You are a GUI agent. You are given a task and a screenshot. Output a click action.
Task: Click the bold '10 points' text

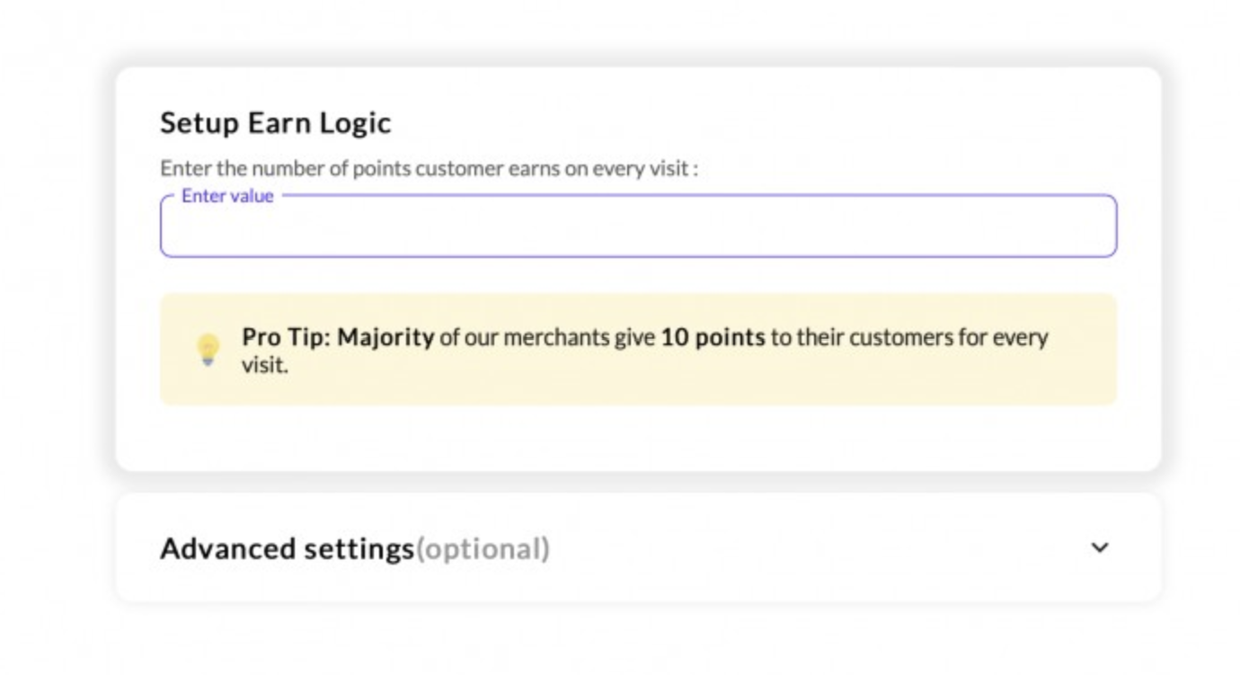tap(713, 338)
